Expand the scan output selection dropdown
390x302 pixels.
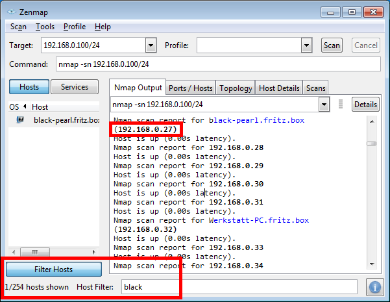(x=324, y=105)
